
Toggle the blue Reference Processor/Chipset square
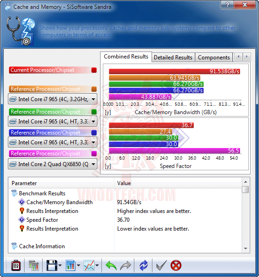[x=94, y=133]
